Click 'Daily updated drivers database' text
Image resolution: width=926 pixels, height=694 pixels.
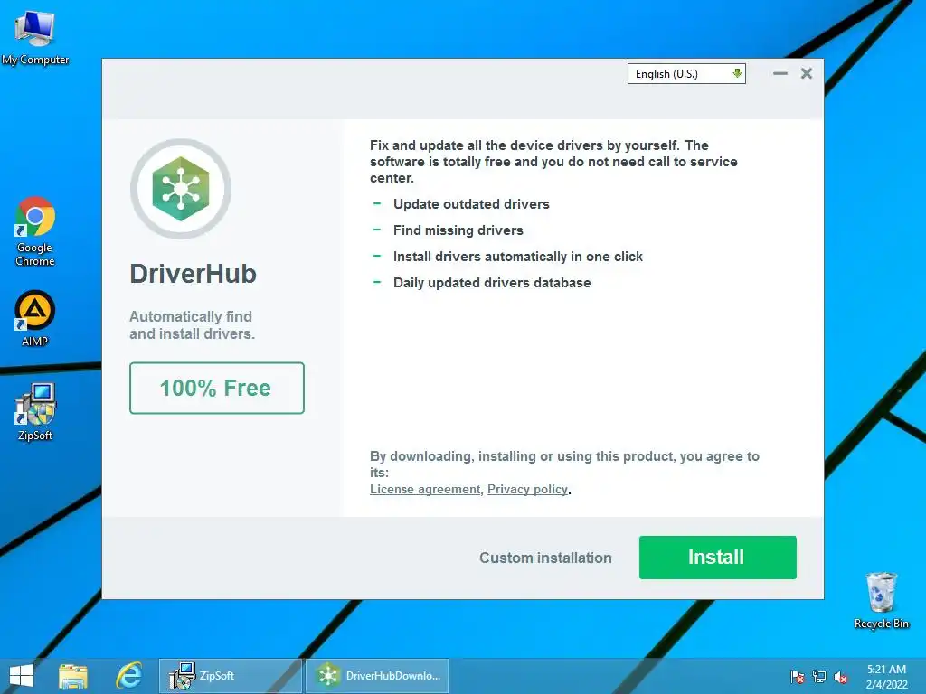coord(492,283)
